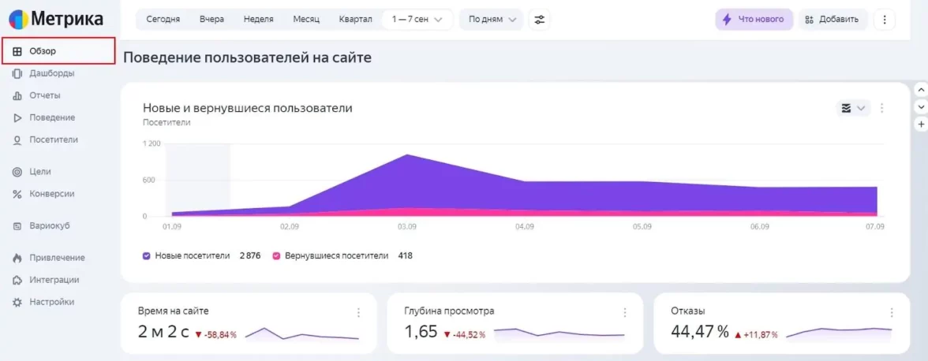Click the Посетители person icon
928x361 pixels.
coord(17,140)
